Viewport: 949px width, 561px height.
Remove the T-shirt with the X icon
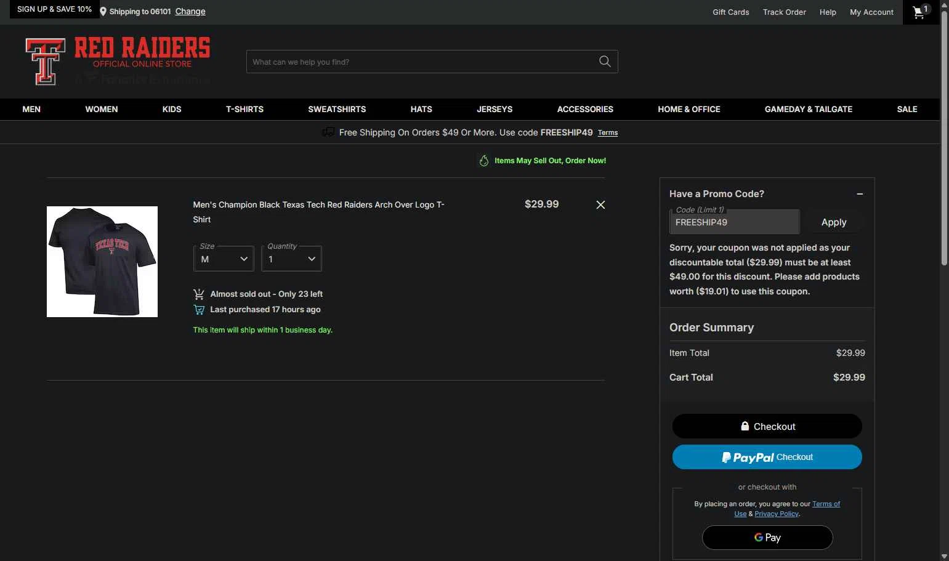600,204
